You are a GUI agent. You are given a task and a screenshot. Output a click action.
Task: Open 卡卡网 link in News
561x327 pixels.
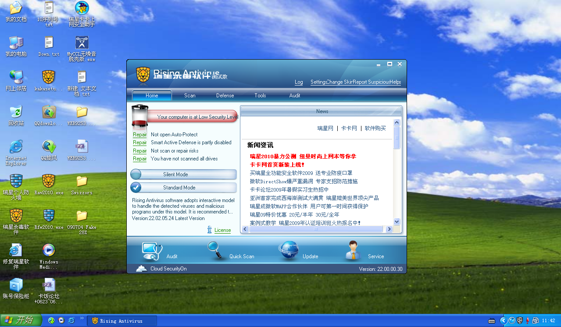pyautogui.click(x=349, y=128)
